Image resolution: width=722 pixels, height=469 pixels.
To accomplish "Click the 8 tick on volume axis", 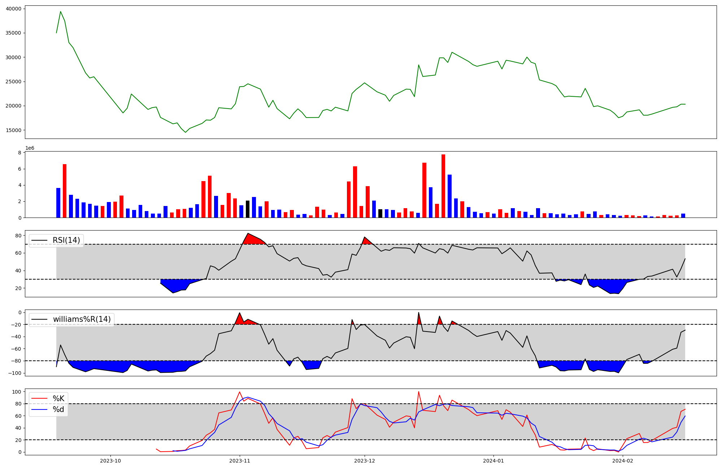I will 20,153.
